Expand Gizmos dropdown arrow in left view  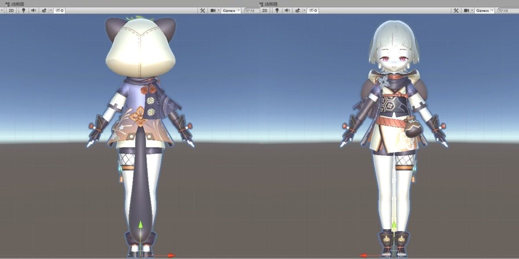click(x=239, y=10)
